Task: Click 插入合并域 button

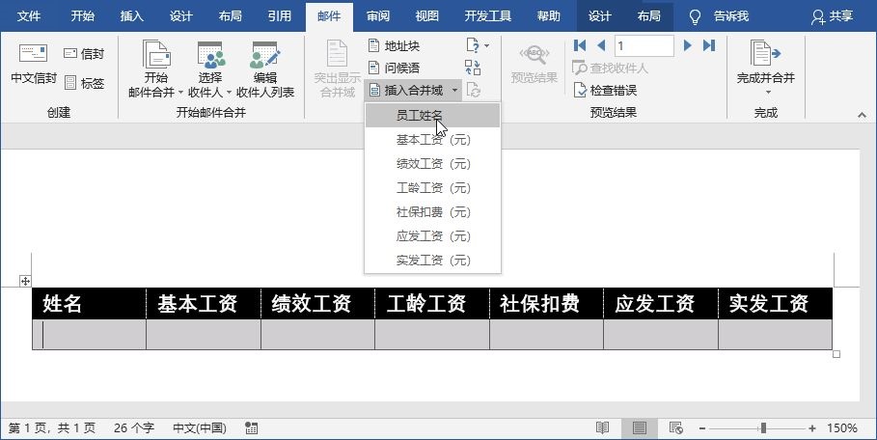Action: (x=406, y=90)
